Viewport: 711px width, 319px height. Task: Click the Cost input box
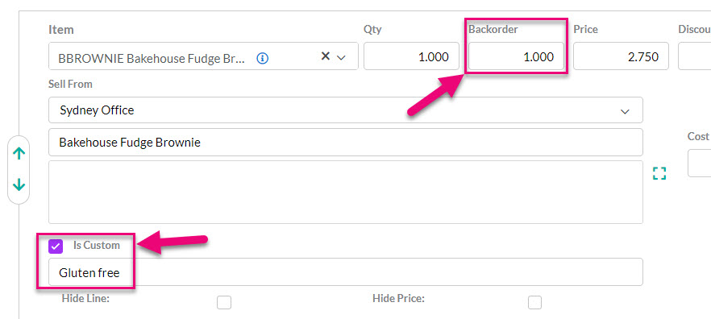pos(699,163)
